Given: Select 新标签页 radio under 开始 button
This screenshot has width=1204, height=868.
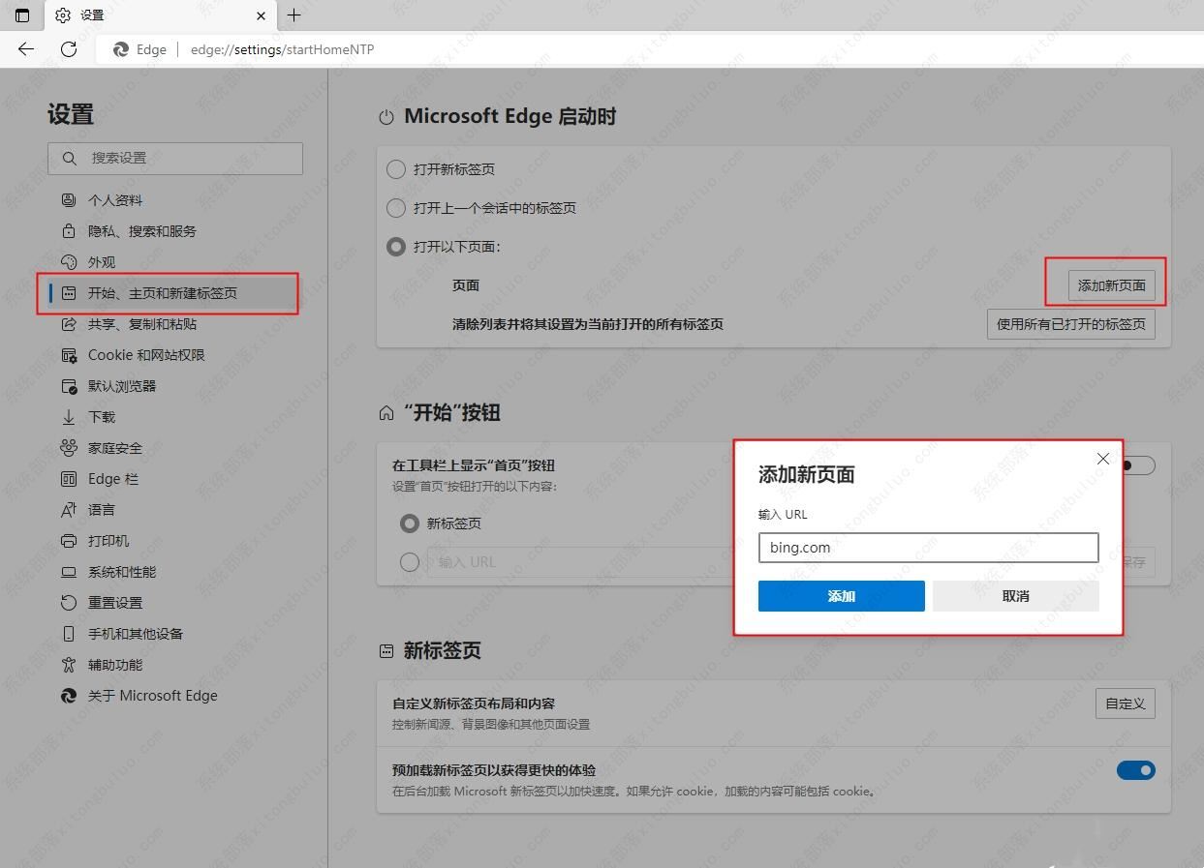Looking at the screenshot, I should 410,524.
